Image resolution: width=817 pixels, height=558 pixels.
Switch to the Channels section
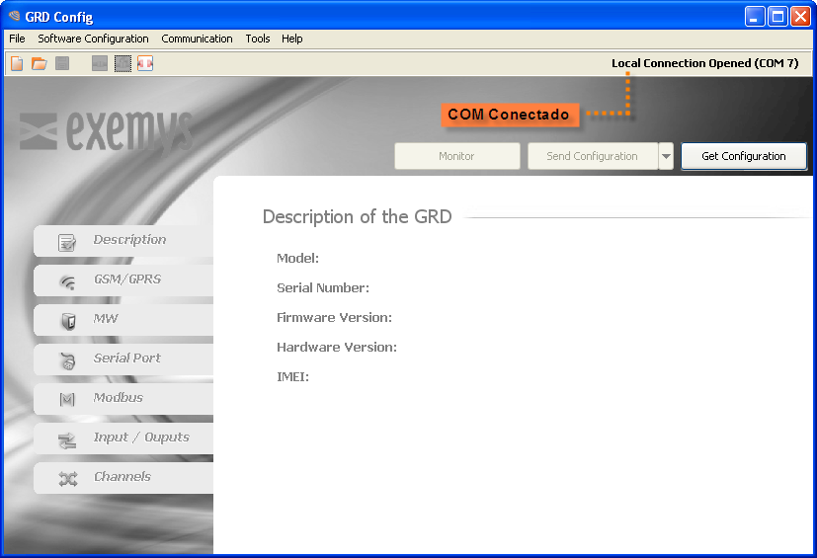(x=123, y=477)
